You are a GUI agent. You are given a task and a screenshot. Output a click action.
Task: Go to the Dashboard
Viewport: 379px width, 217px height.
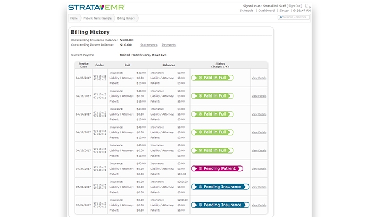(266, 11)
